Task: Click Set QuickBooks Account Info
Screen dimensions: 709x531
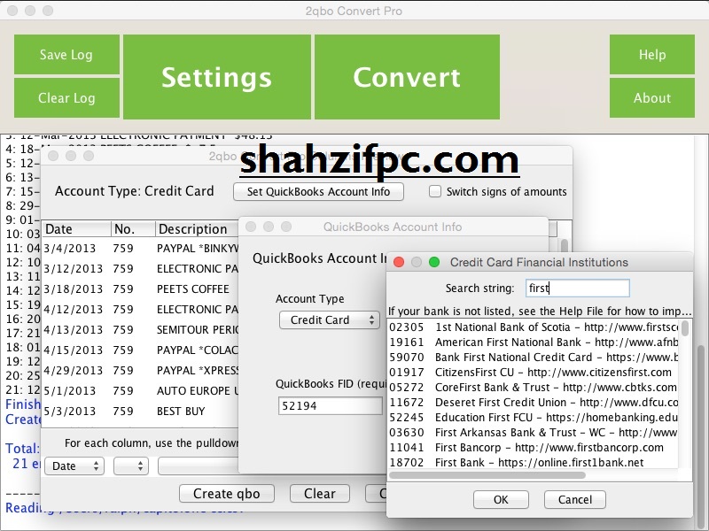Action: pyautogui.click(x=318, y=191)
